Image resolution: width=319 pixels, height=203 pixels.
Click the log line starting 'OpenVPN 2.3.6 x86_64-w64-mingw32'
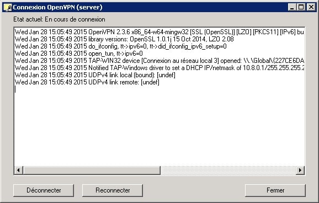(x=159, y=32)
